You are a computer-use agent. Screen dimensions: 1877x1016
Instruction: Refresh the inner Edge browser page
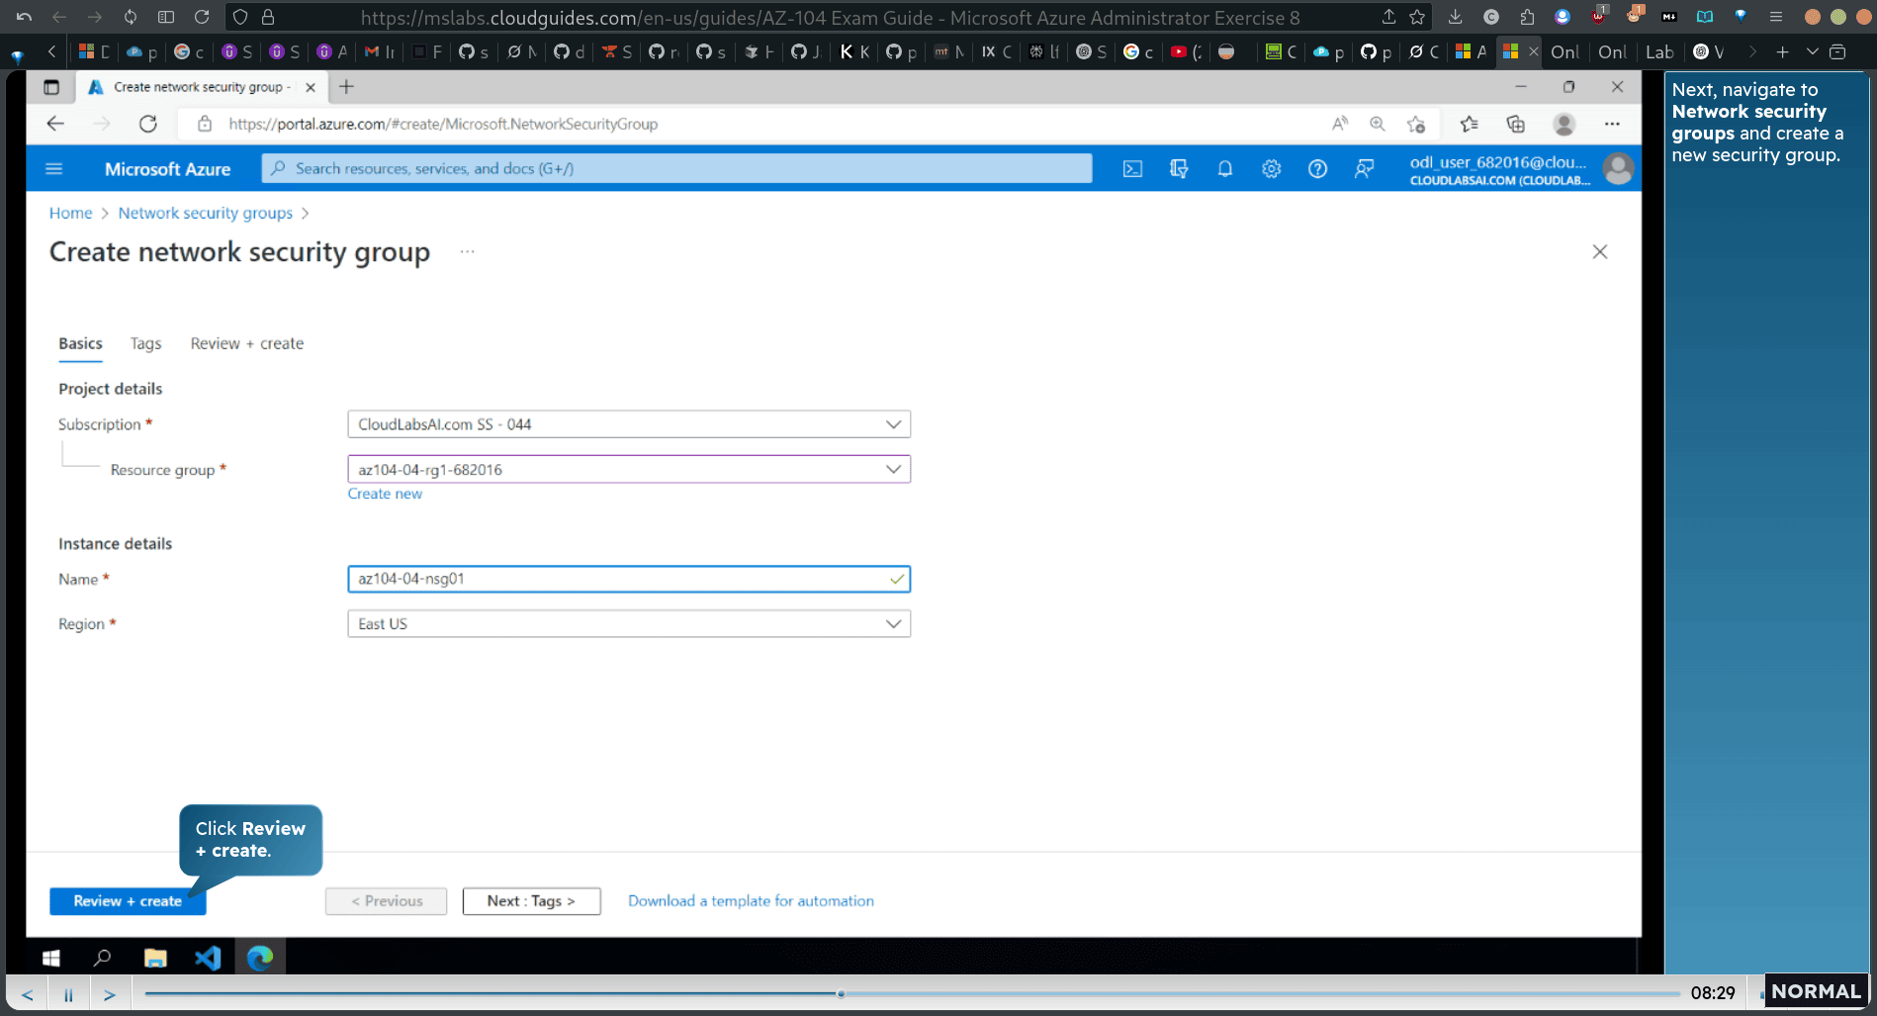[x=148, y=124]
